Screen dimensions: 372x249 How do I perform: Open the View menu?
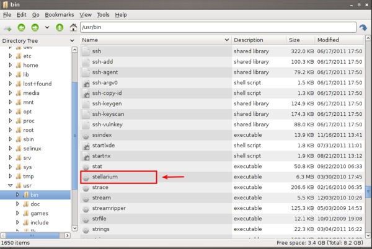click(x=86, y=15)
